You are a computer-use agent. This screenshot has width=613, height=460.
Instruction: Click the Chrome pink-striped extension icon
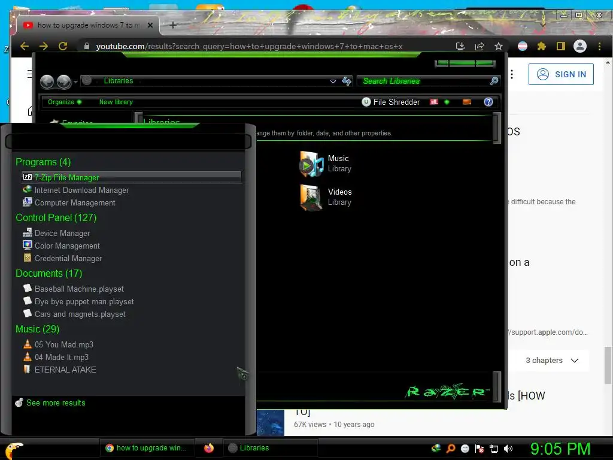[522, 46]
